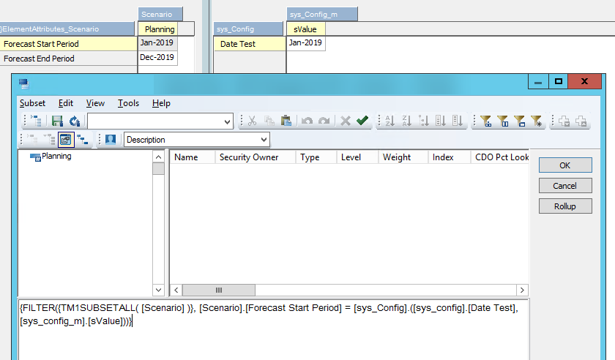Toggle the Security Owner person icon
The height and width of the screenshot is (360, 615).
111,140
